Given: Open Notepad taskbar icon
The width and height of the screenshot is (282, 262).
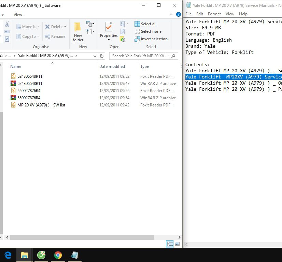Looking at the screenshot, I should (75, 255).
